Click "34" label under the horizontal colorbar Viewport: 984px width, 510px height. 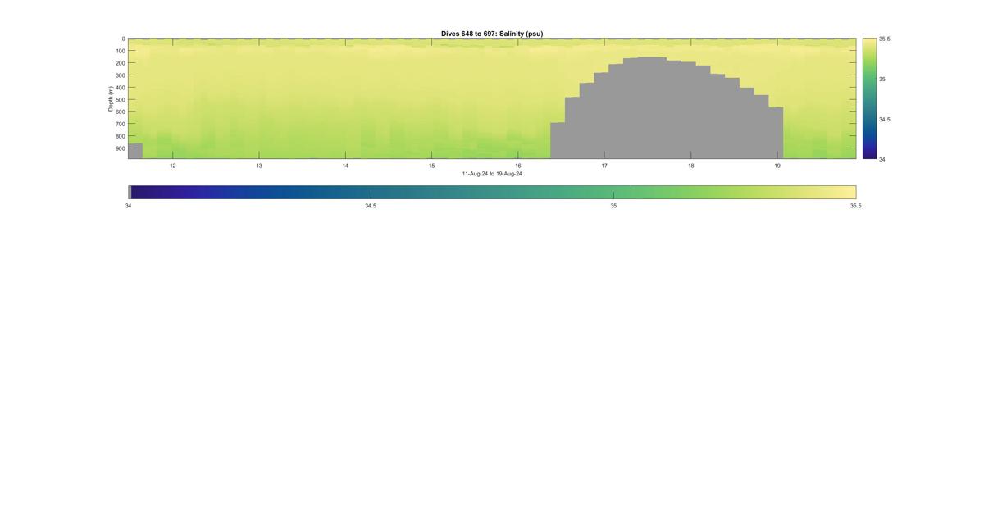click(128, 206)
